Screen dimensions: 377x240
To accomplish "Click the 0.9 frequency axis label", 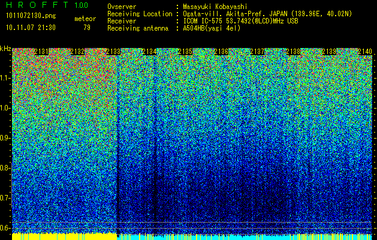I will pyautogui.click(x=5, y=138).
